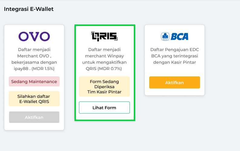Viewport: 240px width, 151px height.
Task: Click the purple OVO logo
Action: tap(34, 37)
